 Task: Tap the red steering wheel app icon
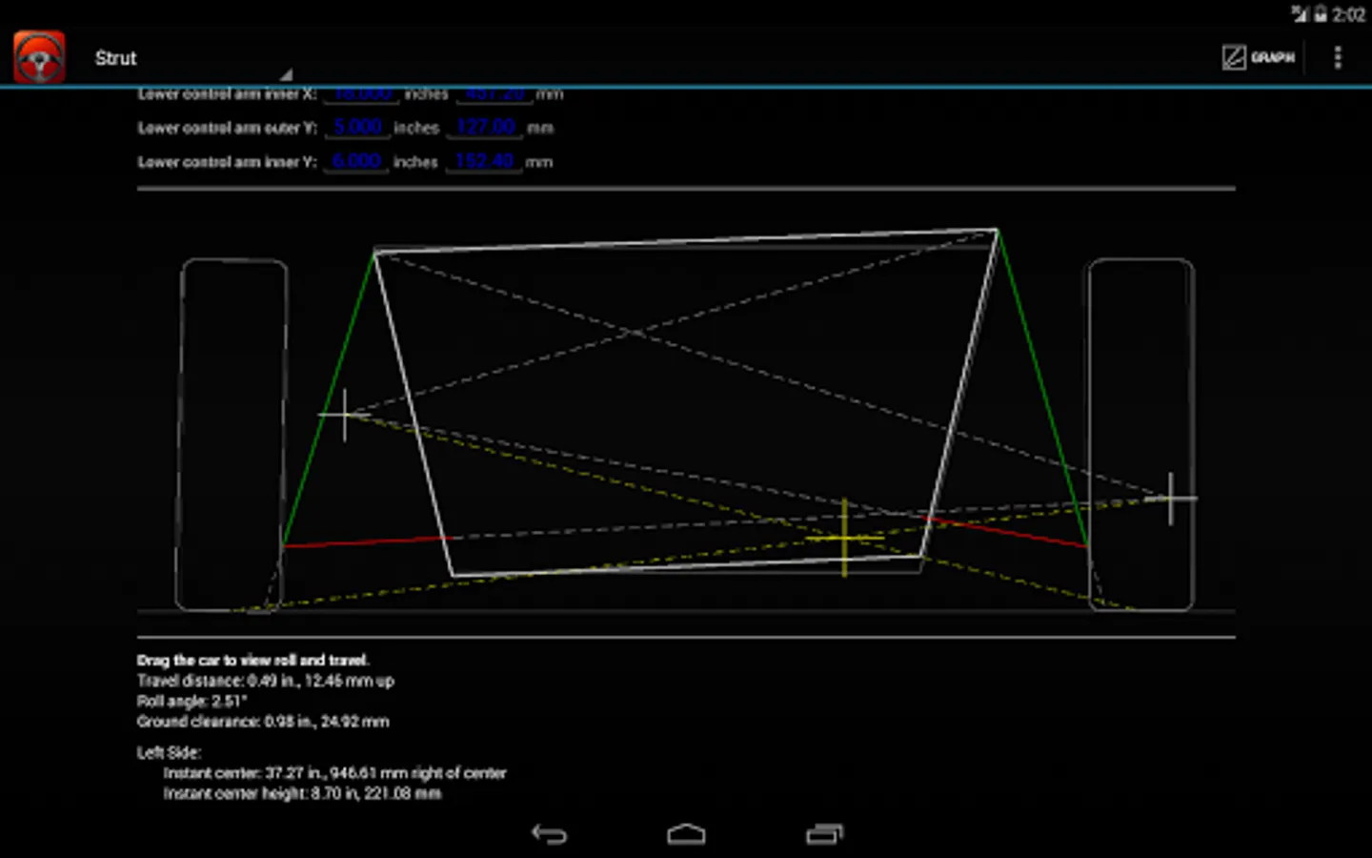[39, 57]
